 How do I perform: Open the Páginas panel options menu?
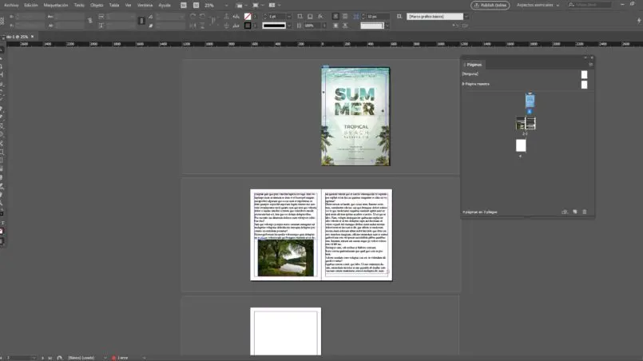pos(590,65)
